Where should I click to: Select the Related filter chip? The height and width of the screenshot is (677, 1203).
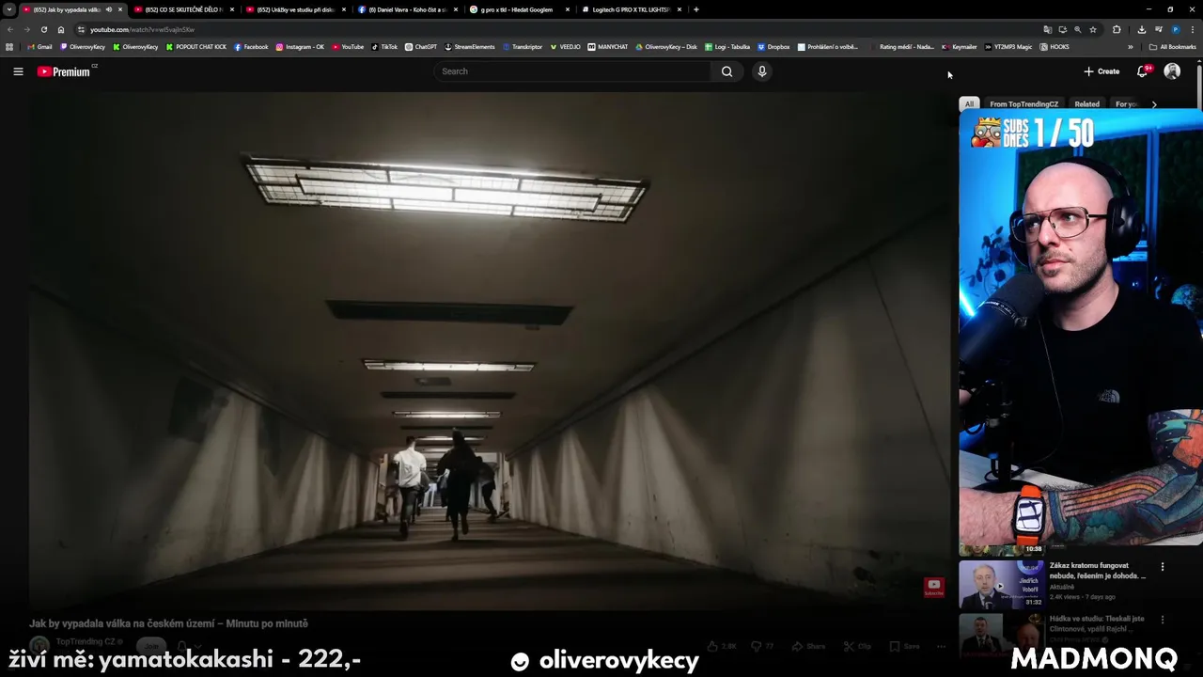[1086, 104]
